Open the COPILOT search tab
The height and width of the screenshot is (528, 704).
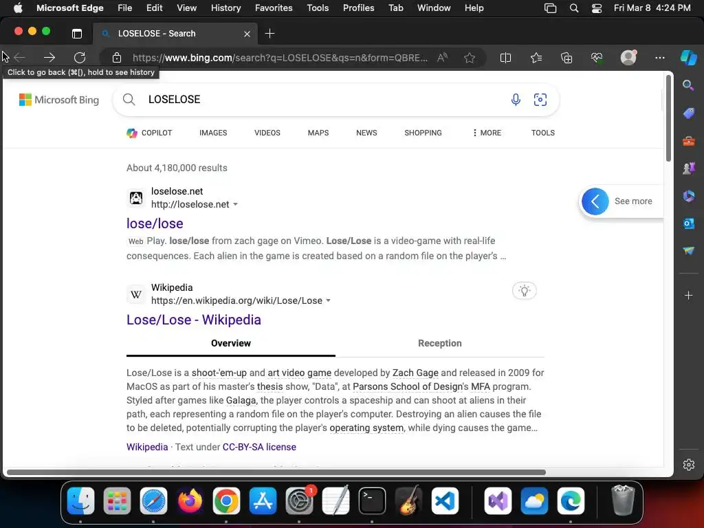[x=149, y=133]
